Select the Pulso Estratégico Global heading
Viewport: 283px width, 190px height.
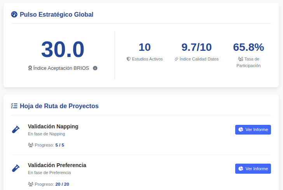coord(56,14)
